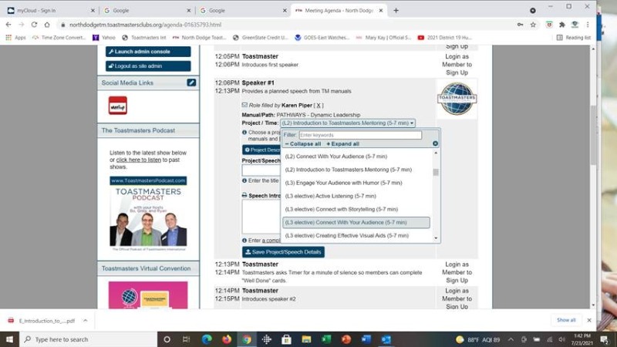Click the dropdown list's vertical scrollbar thumb
This screenshot has height=347, width=617.
tap(436, 172)
